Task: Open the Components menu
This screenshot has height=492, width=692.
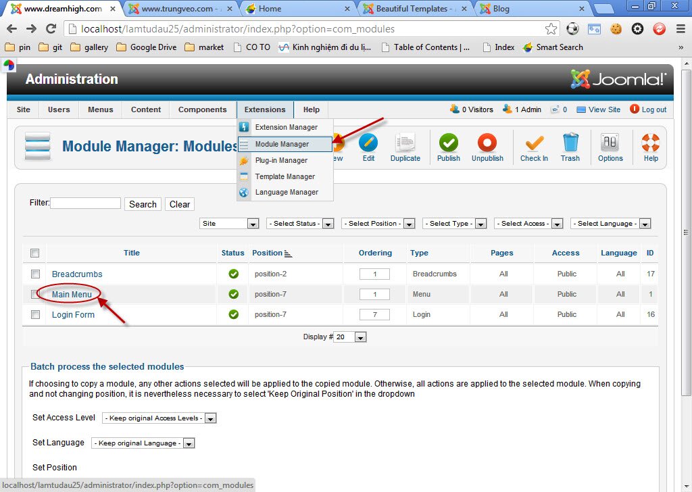Action: pyautogui.click(x=201, y=109)
